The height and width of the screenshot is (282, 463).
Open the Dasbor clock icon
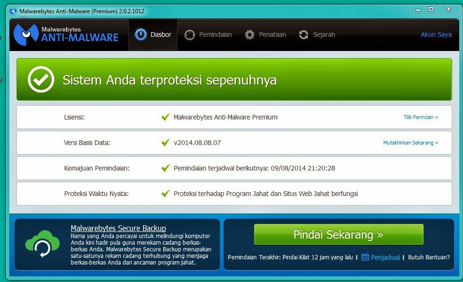pos(140,34)
